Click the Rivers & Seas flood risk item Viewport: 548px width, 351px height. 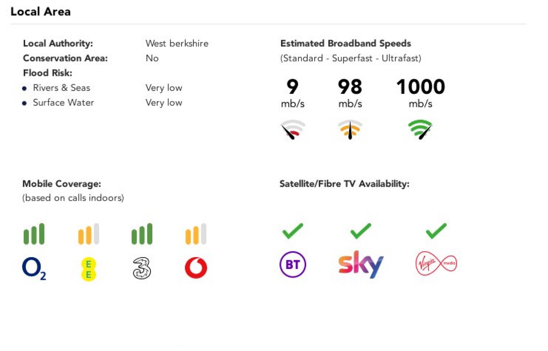pyautogui.click(x=61, y=88)
